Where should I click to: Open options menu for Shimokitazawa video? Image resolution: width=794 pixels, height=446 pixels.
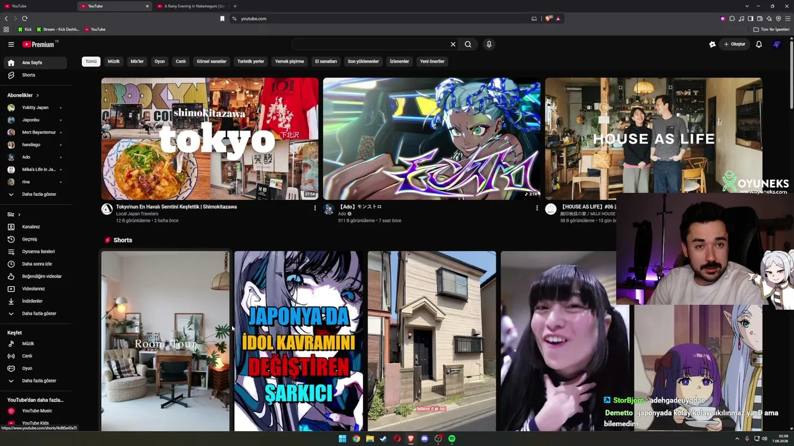tap(314, 208)
